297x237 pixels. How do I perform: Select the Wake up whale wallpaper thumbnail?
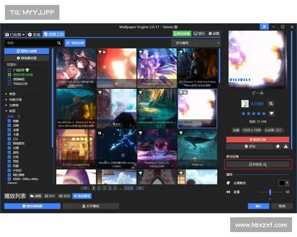[x=198, y=149]
